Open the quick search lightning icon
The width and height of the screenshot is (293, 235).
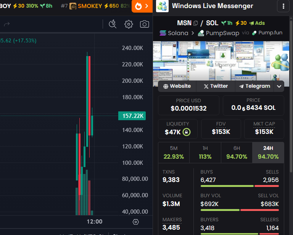(x=113, y=24)
